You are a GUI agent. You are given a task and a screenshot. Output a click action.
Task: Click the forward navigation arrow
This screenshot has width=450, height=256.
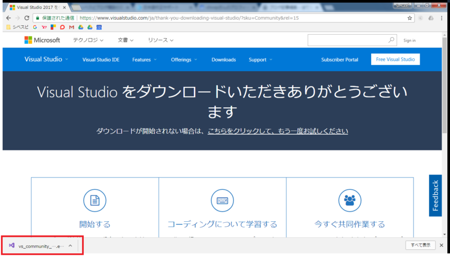[17, 18]
